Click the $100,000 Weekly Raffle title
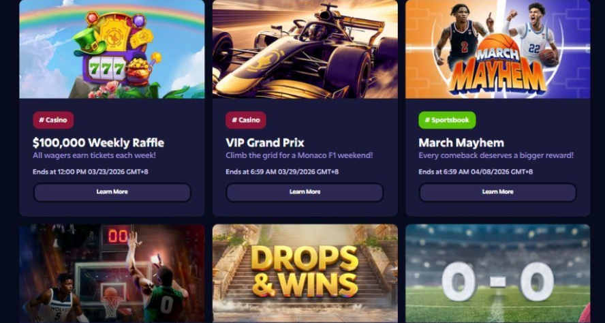Screen dimensions: 605x323 point(98,143)
